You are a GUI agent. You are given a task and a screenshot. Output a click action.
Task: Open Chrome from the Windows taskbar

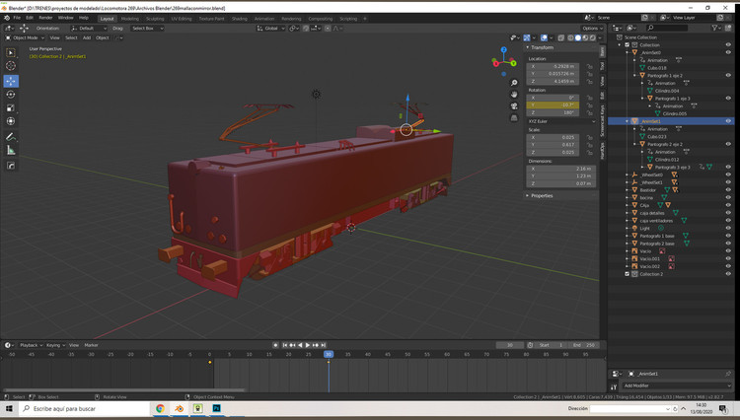[x=160, y=409]
